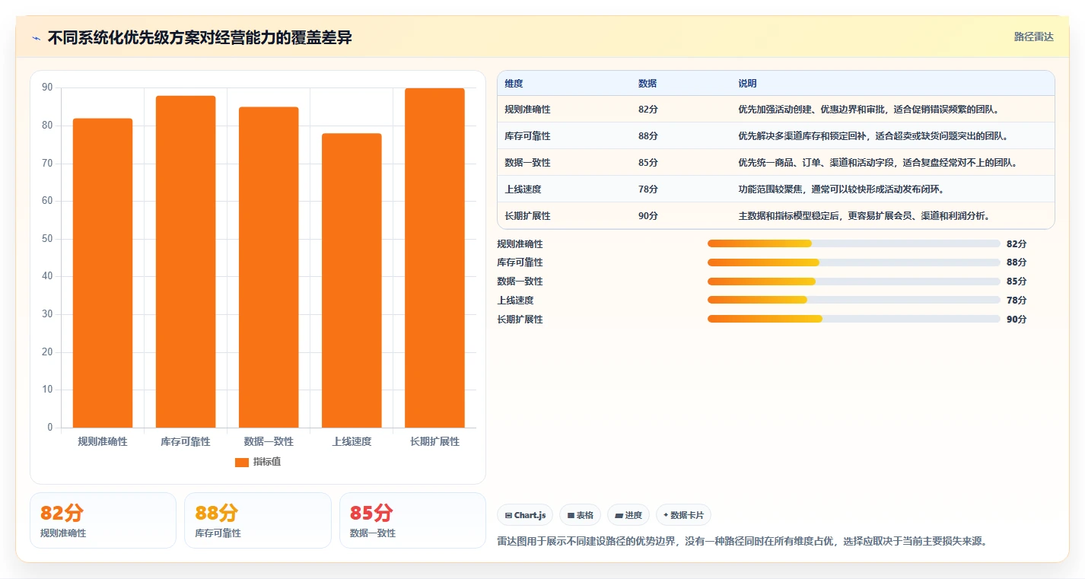Select the 上线速度 bar in chart
The width and height of the screenshot is (1085, 579).
(352, 281)
